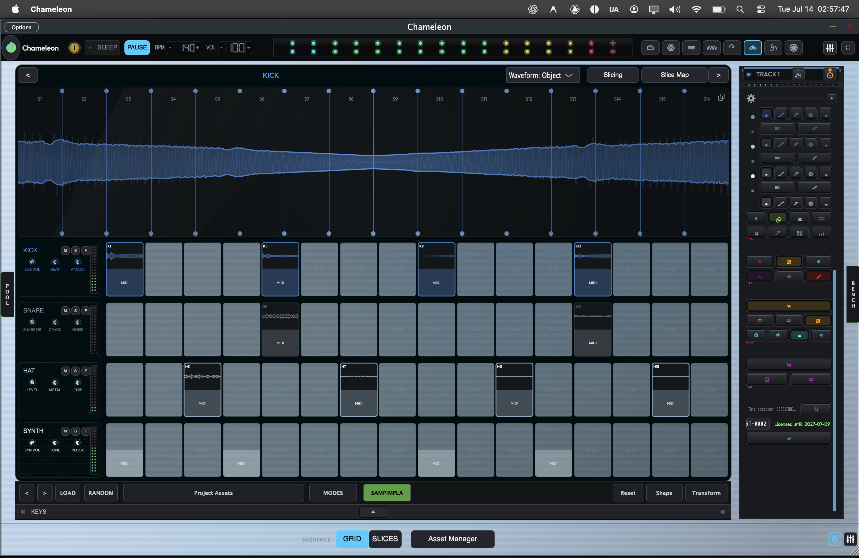Click the wide orange waveform pulse button

789,306
